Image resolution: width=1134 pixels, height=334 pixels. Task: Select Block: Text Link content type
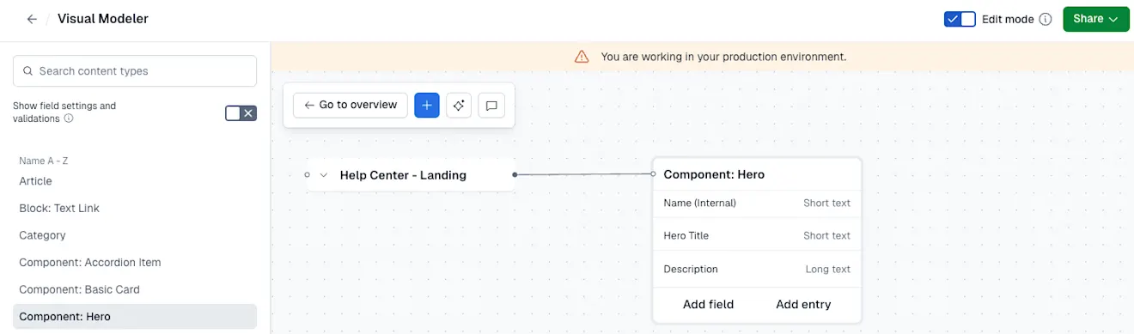135,208
